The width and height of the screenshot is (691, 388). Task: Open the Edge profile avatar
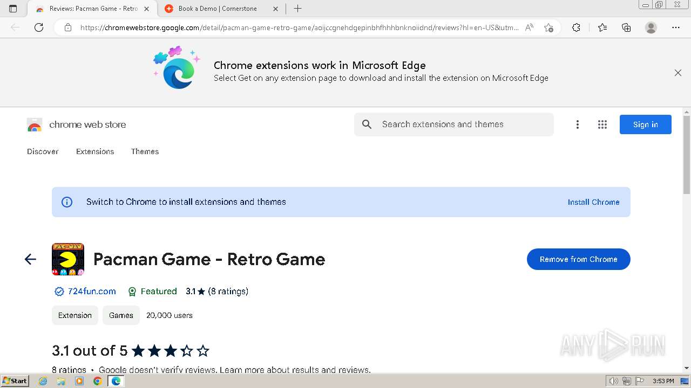(x=651, y=27)
